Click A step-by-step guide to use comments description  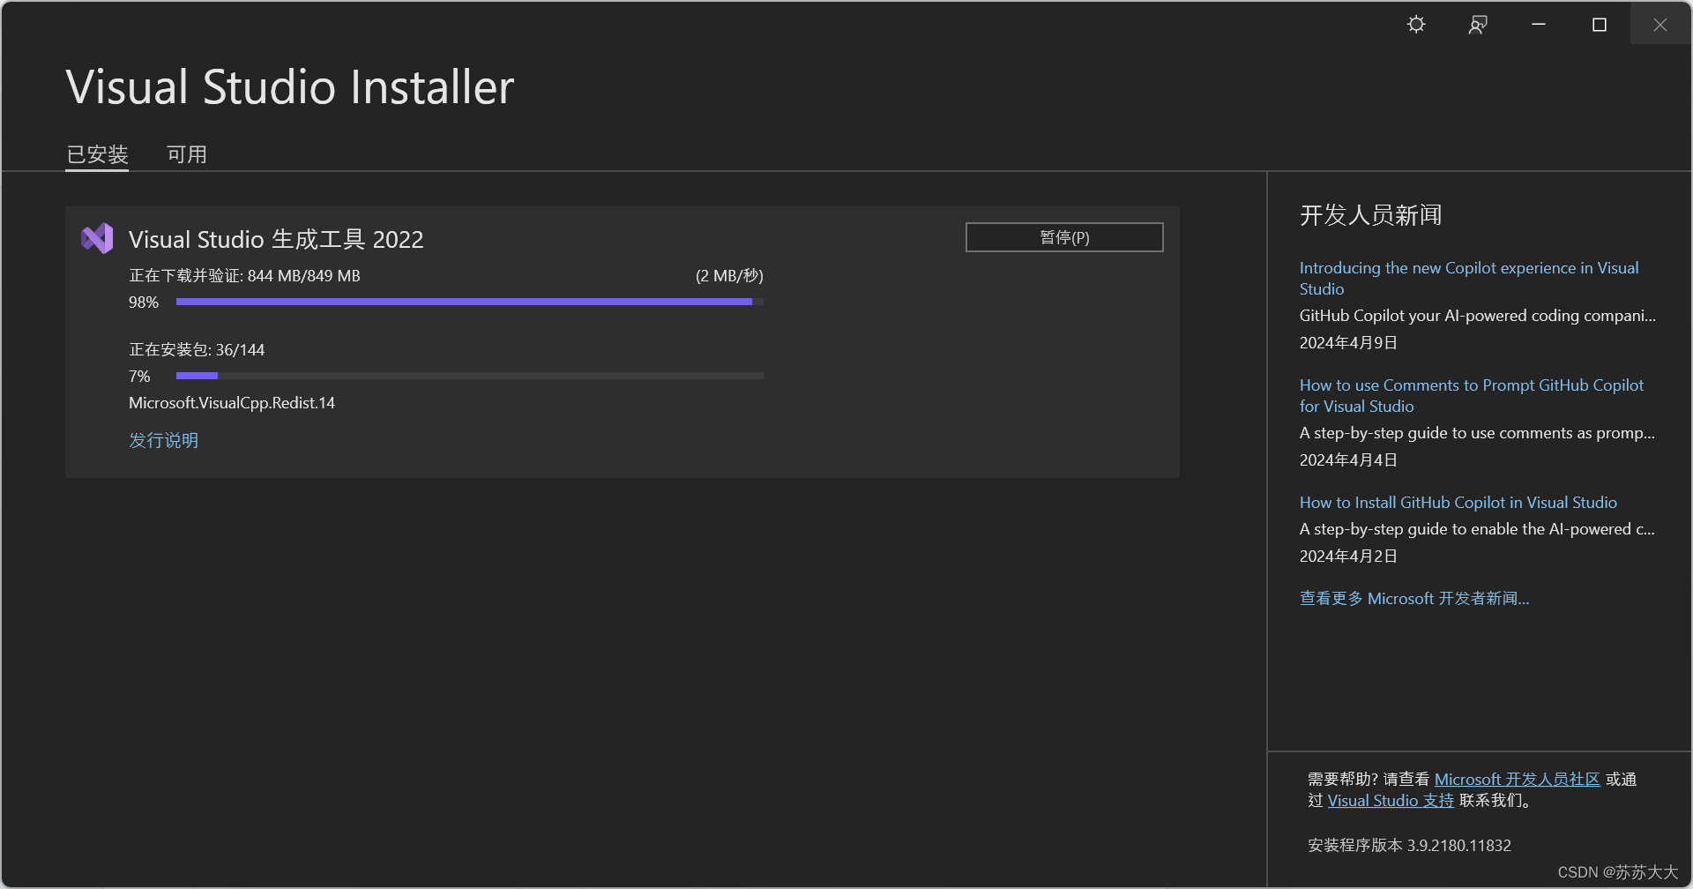click(1477, 432)
